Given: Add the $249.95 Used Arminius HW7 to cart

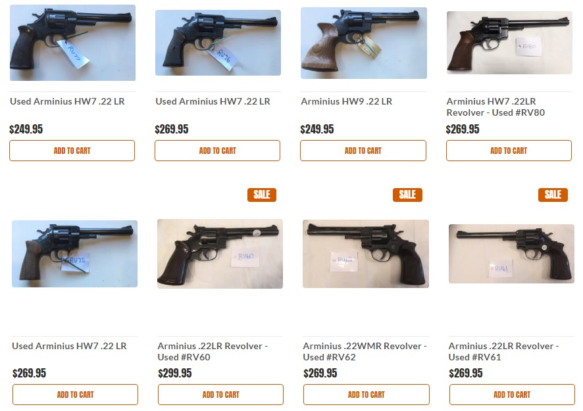Looking at the screenshot, I should click(72, 151).
